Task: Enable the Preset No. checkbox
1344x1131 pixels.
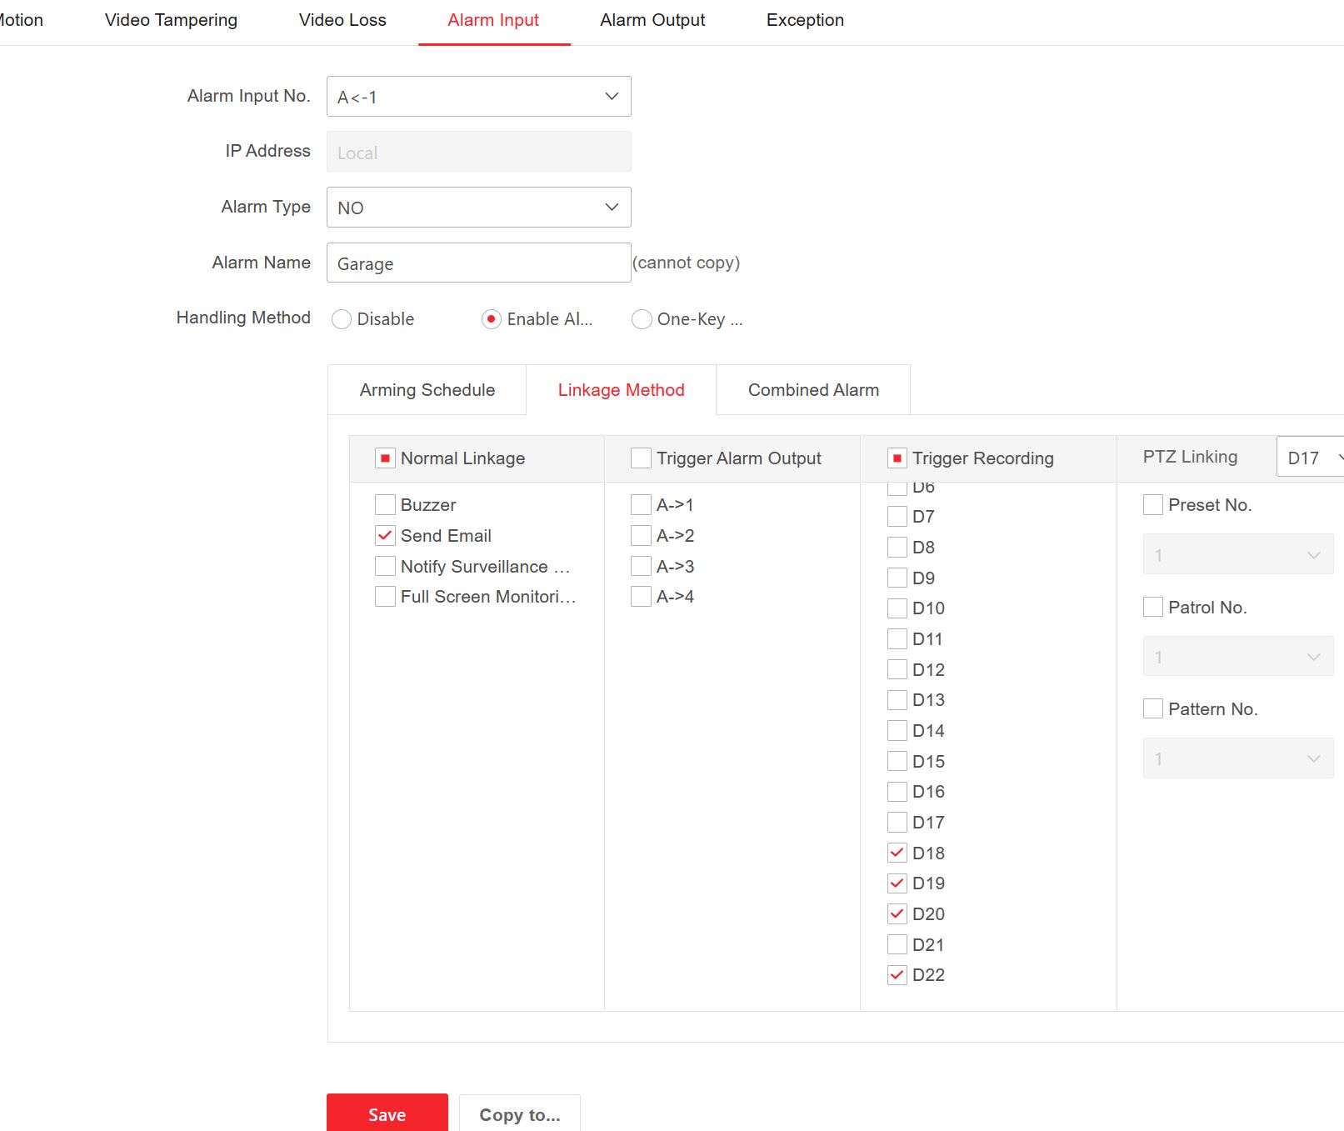Action: tap(1153, 505)
